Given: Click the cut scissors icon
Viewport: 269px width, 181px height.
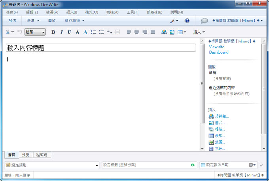Looking at the screenshot, I should [x=8, y=32].
